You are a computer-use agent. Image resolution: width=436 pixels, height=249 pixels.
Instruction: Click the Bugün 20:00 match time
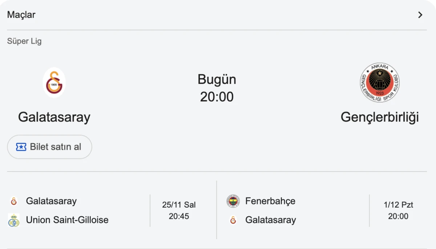[x=217, y=88]
